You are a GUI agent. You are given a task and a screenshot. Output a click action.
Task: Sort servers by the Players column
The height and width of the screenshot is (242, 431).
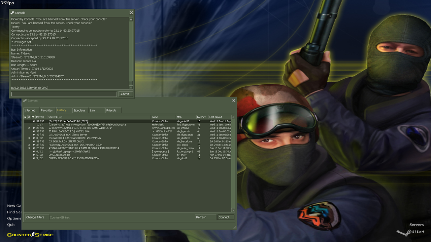pyautogui.click(x=41, y=117)
